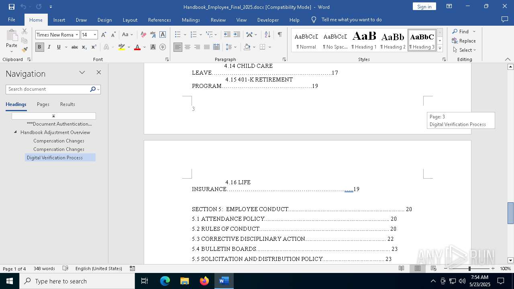Apply strikethrough formatting

pyautogui.click(x=74, y=47)
